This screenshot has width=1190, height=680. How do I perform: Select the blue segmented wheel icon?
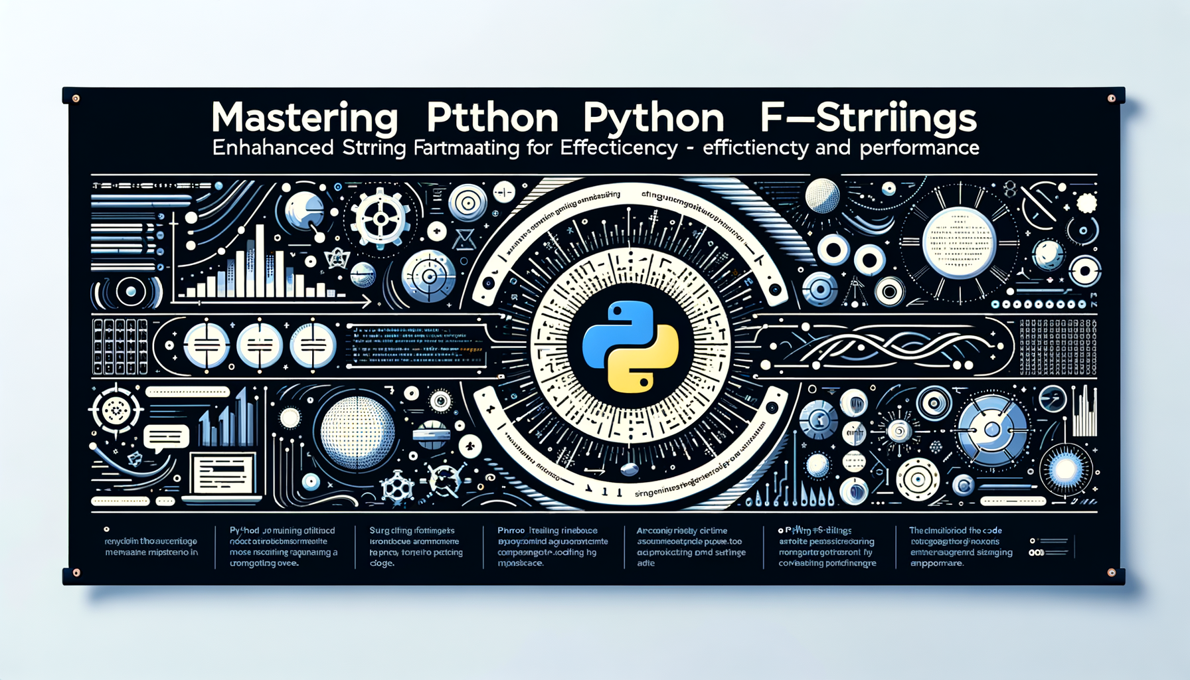tap(991, 429)
